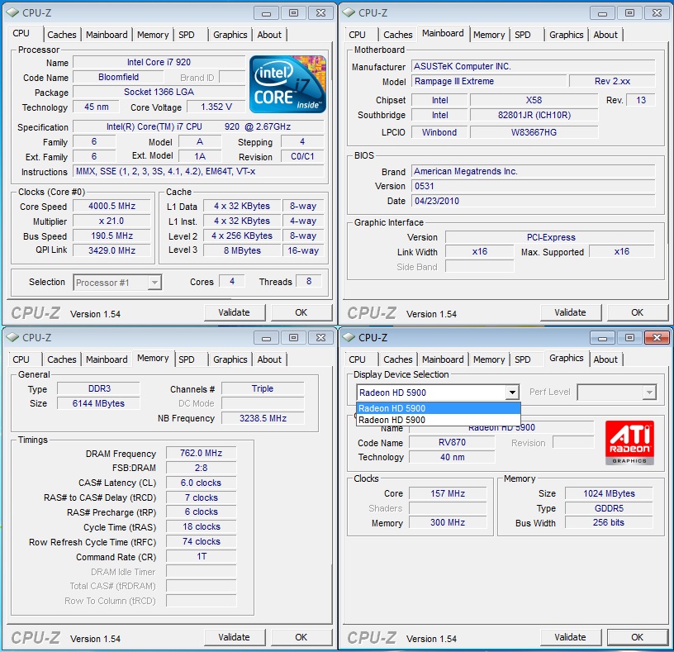Viewport: 674px width, 652px height.
Task: Maximize the CPU-Z window showing the Mainboard tab
Action: (x=629, y=12)
